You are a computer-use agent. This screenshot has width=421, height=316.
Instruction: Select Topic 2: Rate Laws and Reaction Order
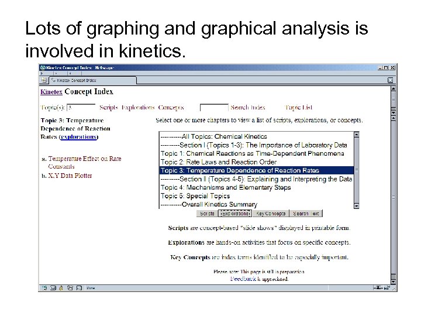[x=257, y=162]
